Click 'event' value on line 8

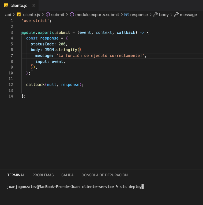tap(57, 62)
